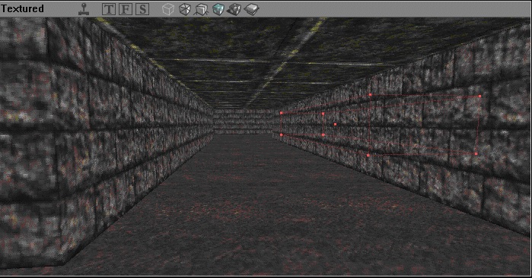Image resolution: width=532 pixels, height=278 pixels.
Task: Switch viewport to Top view (T)
Action: 109,9
